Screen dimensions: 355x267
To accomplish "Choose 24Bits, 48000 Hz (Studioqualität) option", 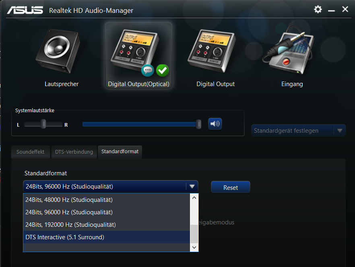I will click(106, 200).
